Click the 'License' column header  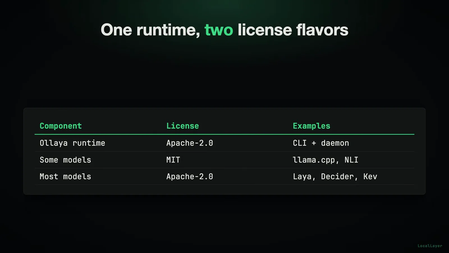183,126
